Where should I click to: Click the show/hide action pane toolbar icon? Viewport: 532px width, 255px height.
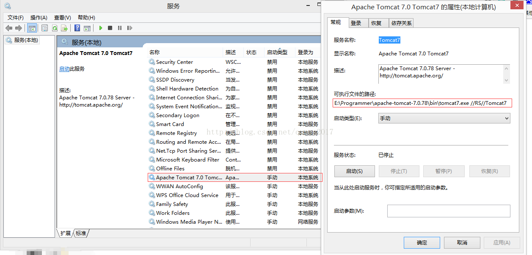(x=87, y=28)
